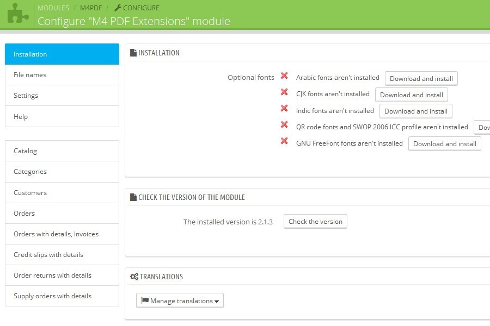
Task: Open Order returns with details
Action: 62,275
